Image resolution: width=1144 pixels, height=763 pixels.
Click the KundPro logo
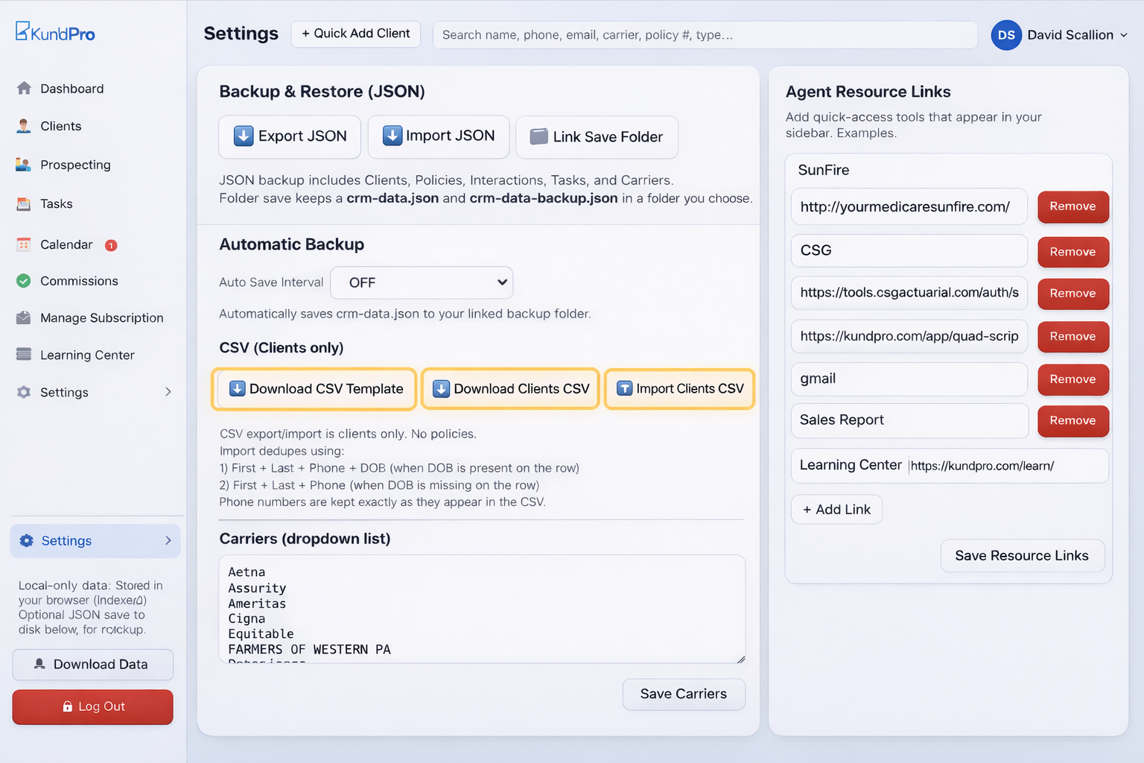point(54,31)
